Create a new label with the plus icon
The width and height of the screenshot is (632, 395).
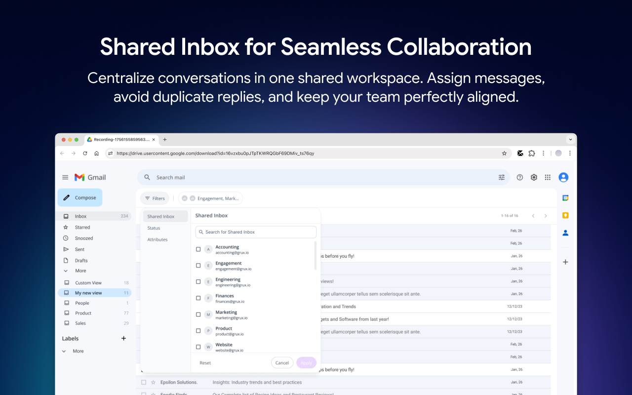(124, 338)
